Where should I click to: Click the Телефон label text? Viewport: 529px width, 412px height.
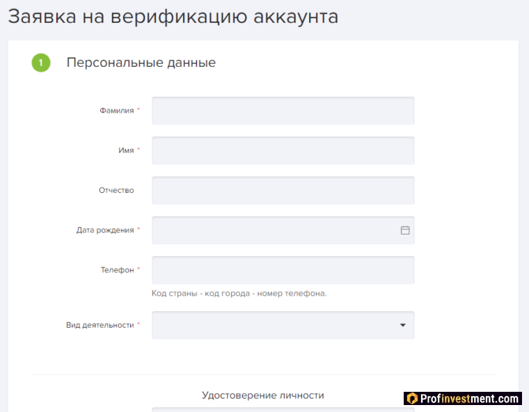tap(118, 270)
